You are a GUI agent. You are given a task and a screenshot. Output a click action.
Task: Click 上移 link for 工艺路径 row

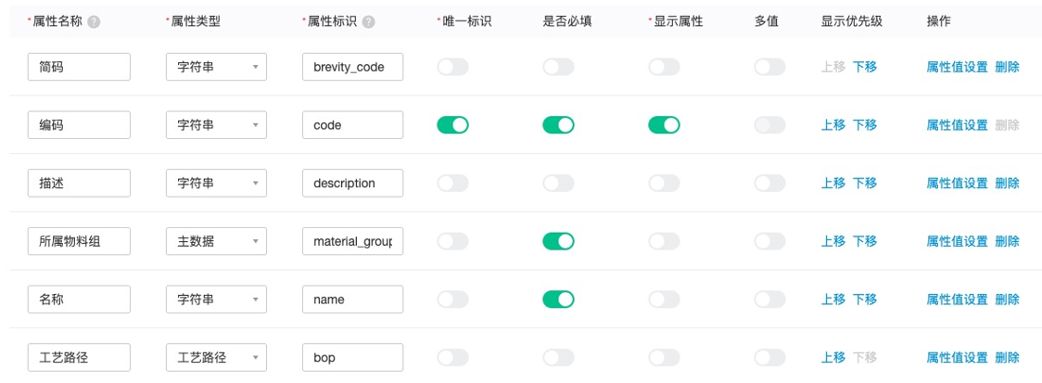click(833, 358)
